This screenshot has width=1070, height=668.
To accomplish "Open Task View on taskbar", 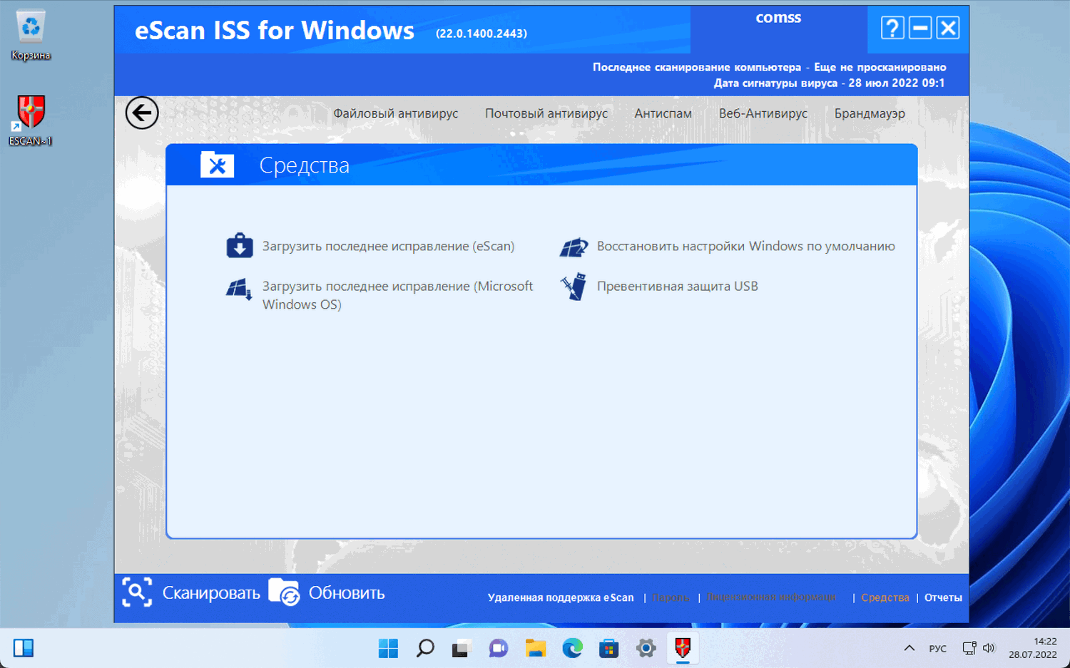I will pyautogui.click(x=462, y=648).
